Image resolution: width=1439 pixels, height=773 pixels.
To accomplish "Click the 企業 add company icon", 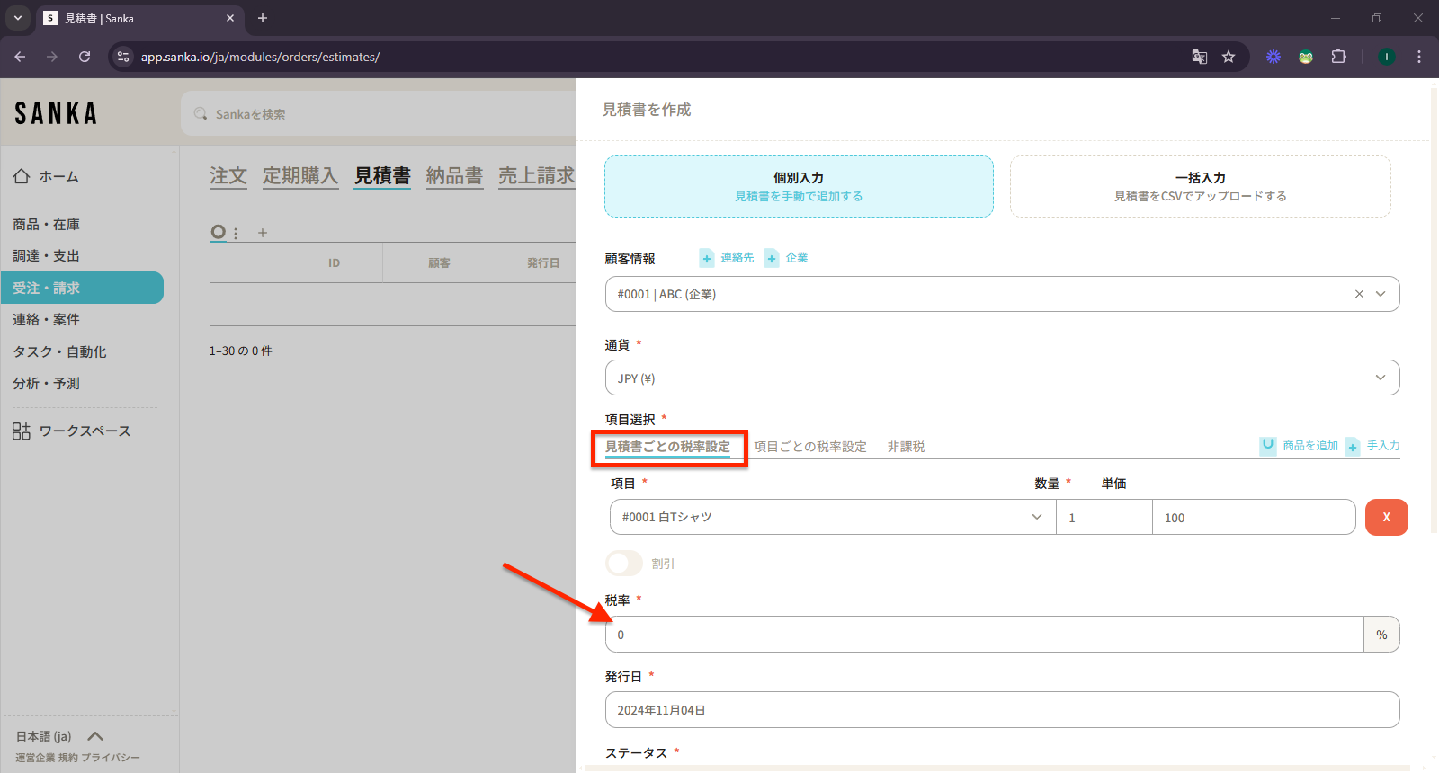I will click(x=772, y=258).
